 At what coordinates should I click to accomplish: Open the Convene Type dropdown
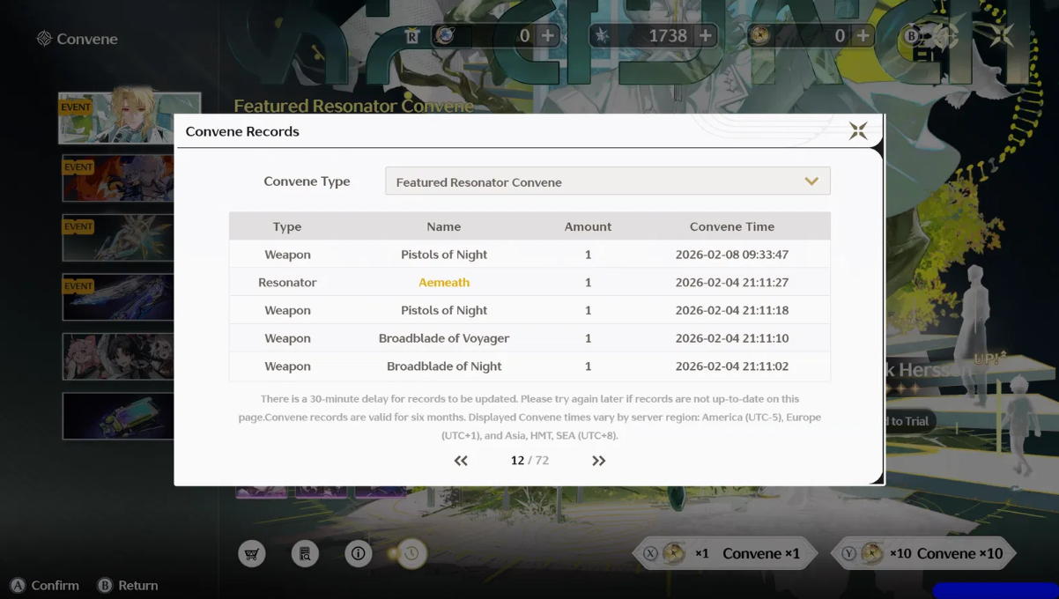(607, 181)
